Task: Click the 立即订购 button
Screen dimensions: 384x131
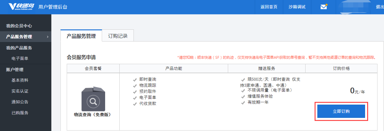Action: click(341, 111)
